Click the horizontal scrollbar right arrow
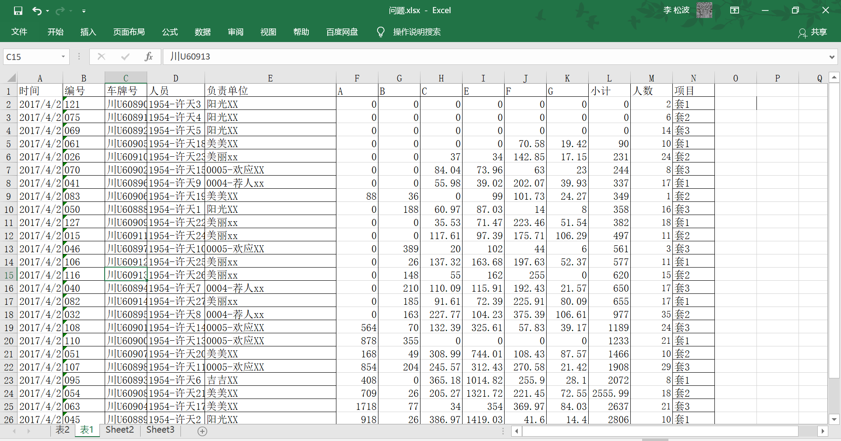Image resolution: width=841 pixels, height=441 pixels. pyautogui.click(x=823, y=431)
